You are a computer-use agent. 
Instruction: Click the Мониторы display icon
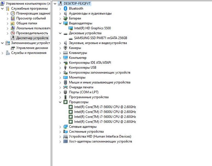pyautogui.click(x=65, y=77)
